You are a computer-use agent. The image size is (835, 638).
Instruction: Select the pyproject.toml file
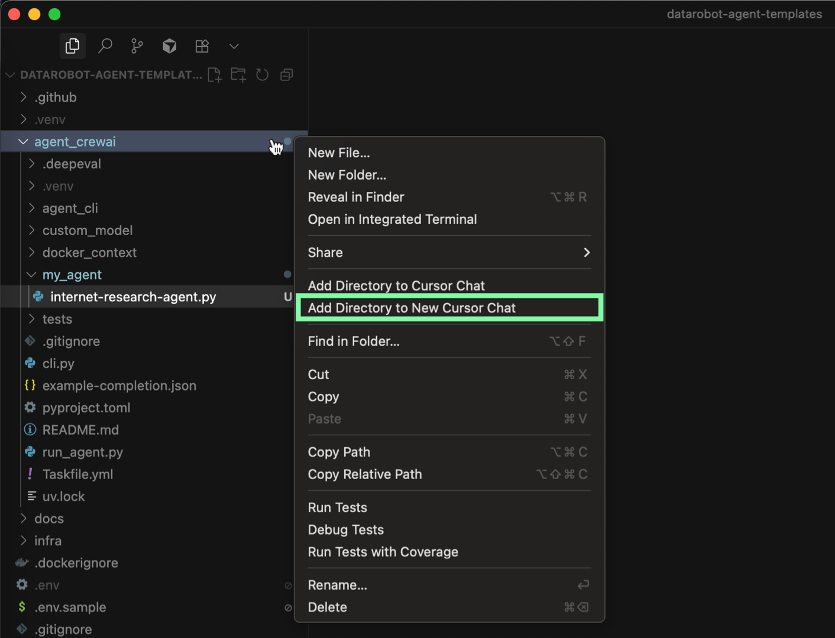(86, 408)
